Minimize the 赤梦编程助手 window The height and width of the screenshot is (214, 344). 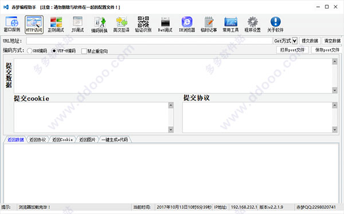click(318, 7)
